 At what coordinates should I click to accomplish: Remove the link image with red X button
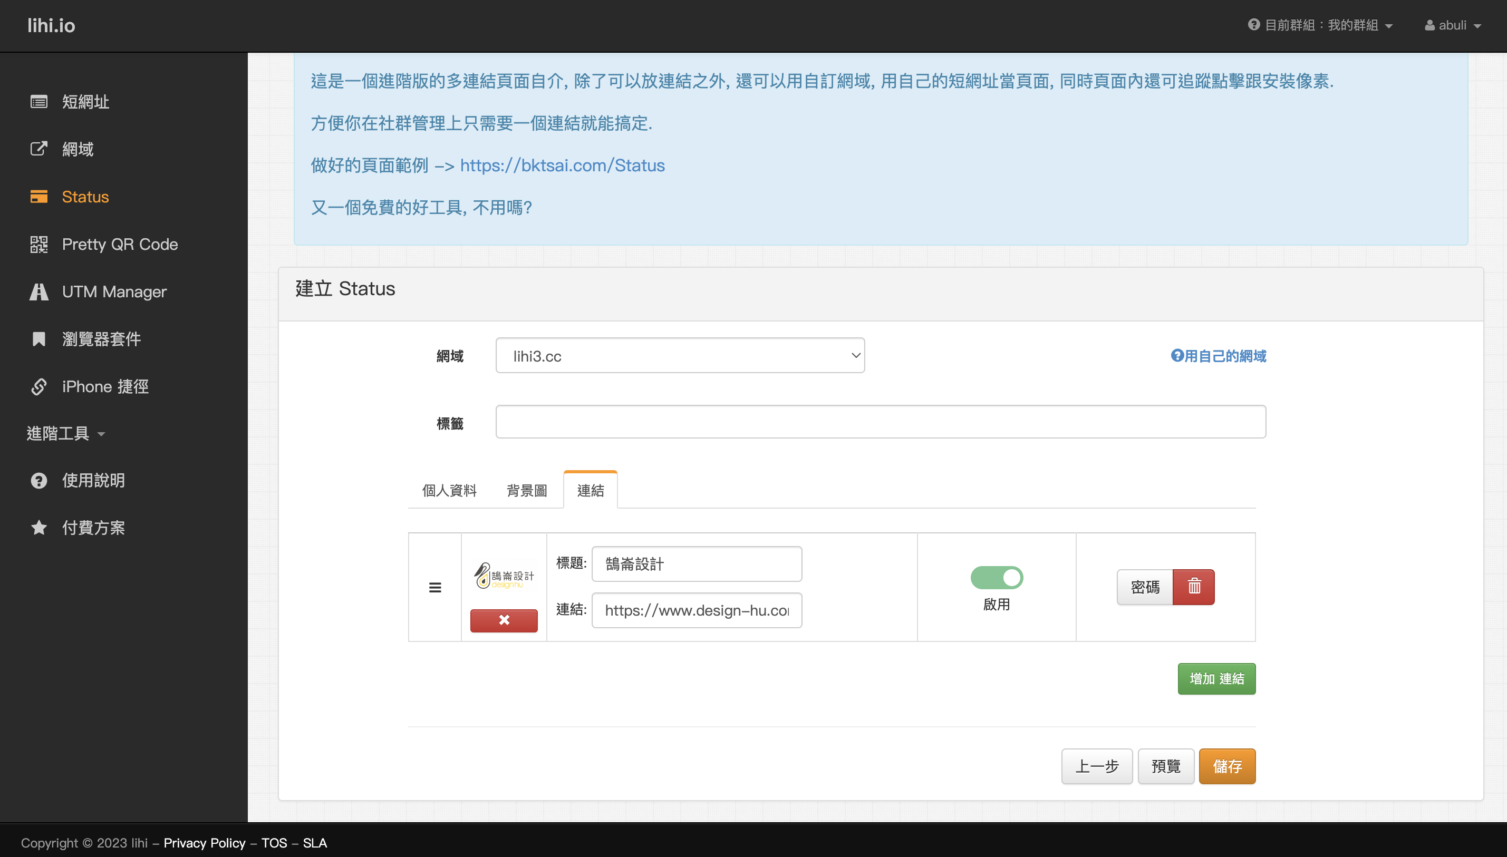[x=504, y=620]
